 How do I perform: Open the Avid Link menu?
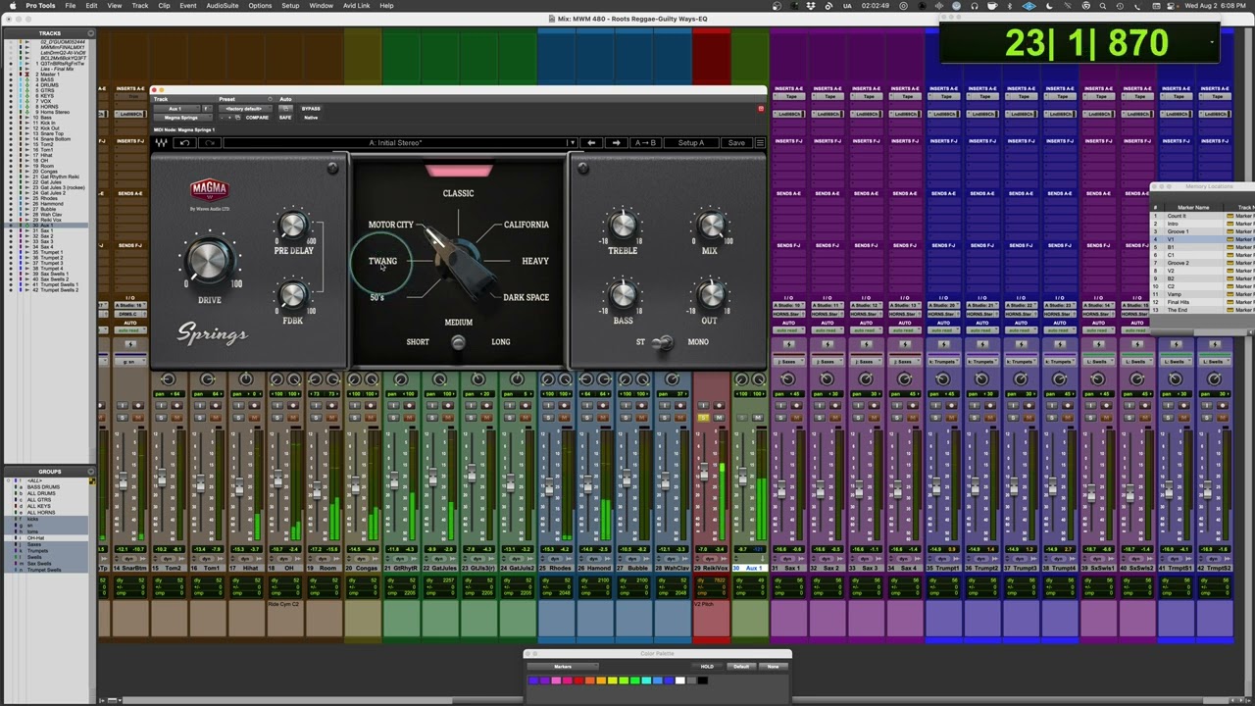(x=357, y=6)
